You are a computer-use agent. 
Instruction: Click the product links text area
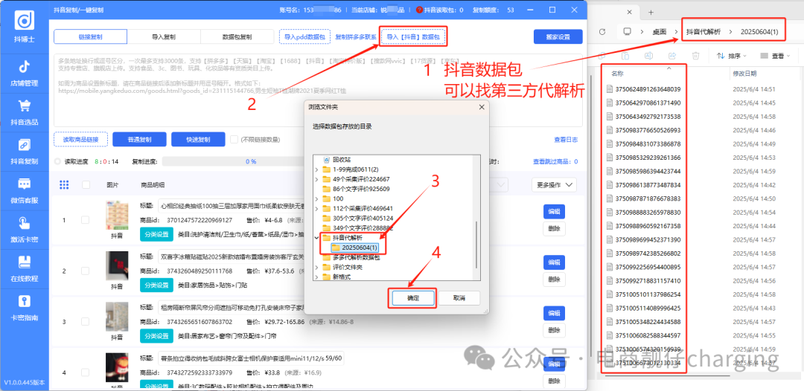tap(318, 90)
